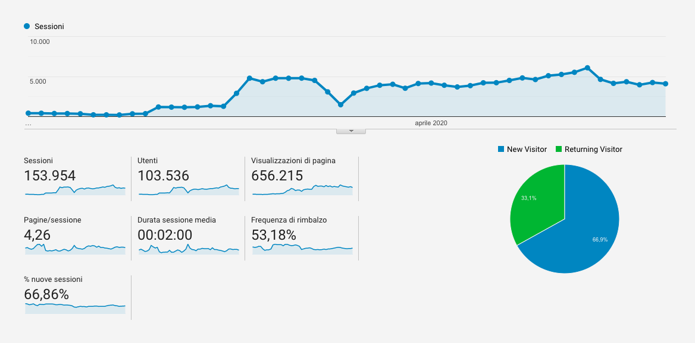Screen dimensions: 695x343
Task: Click the New Visitor blue legend square
Action: [x=501, y=150]
